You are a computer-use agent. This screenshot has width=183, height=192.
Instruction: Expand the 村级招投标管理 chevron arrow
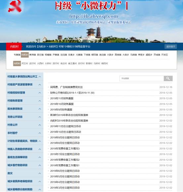40,93
